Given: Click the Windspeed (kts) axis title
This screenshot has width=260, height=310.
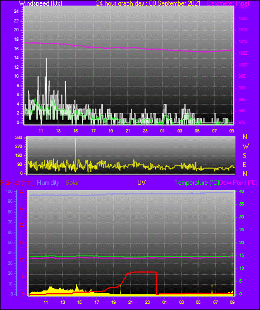Looking at the screenshot, I should click(x=41, y=3).
